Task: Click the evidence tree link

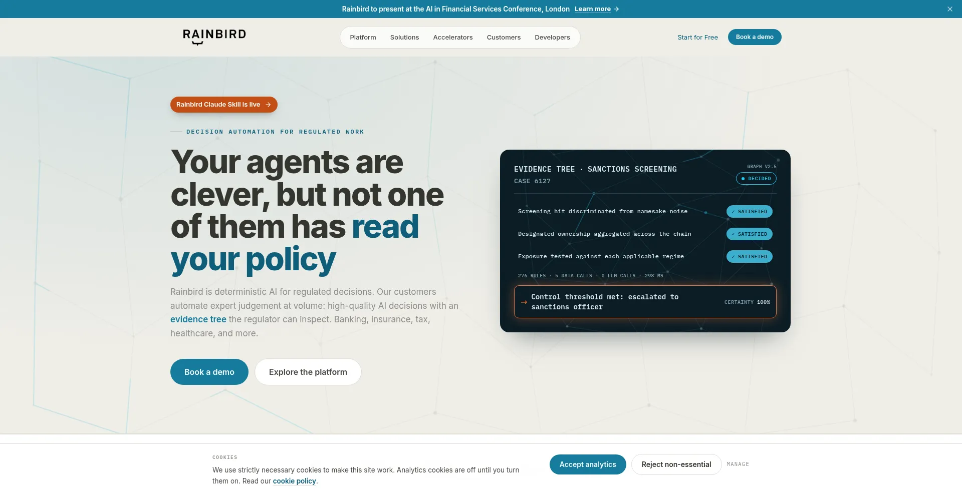Action: click(x=198, y=319)
